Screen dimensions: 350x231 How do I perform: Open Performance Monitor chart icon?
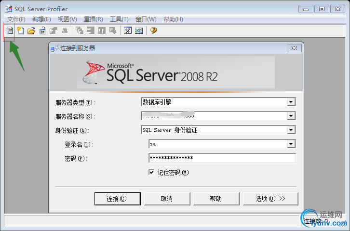pos(139,30)
